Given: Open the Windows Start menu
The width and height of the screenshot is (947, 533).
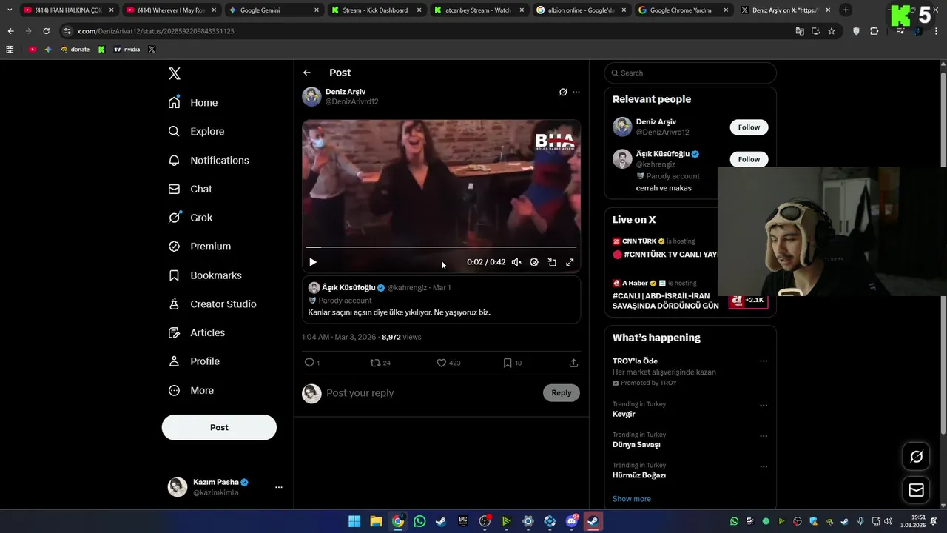Looking at the screenshot, I should point(354,521).
